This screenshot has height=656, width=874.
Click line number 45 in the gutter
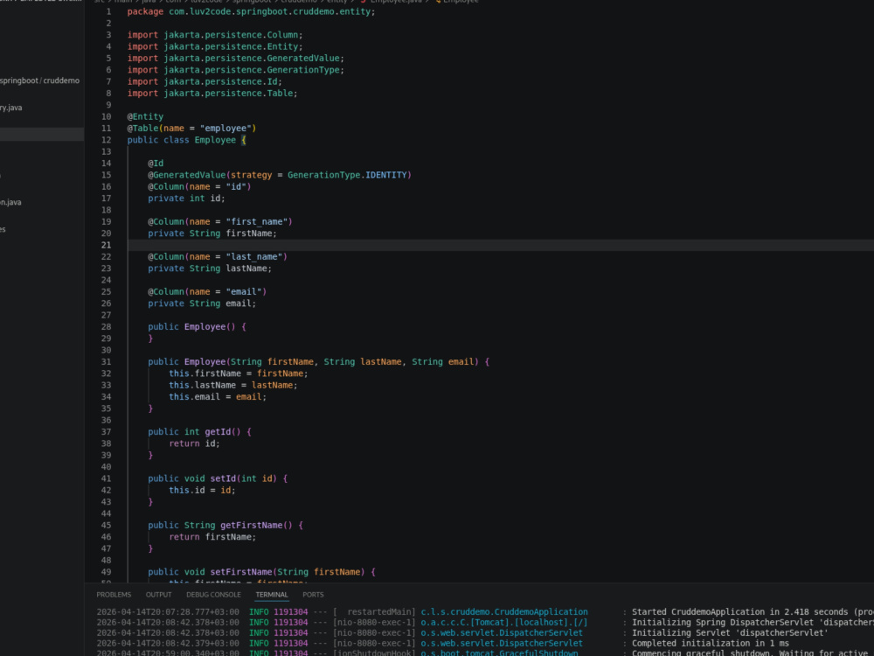click(x=106, y=525)
